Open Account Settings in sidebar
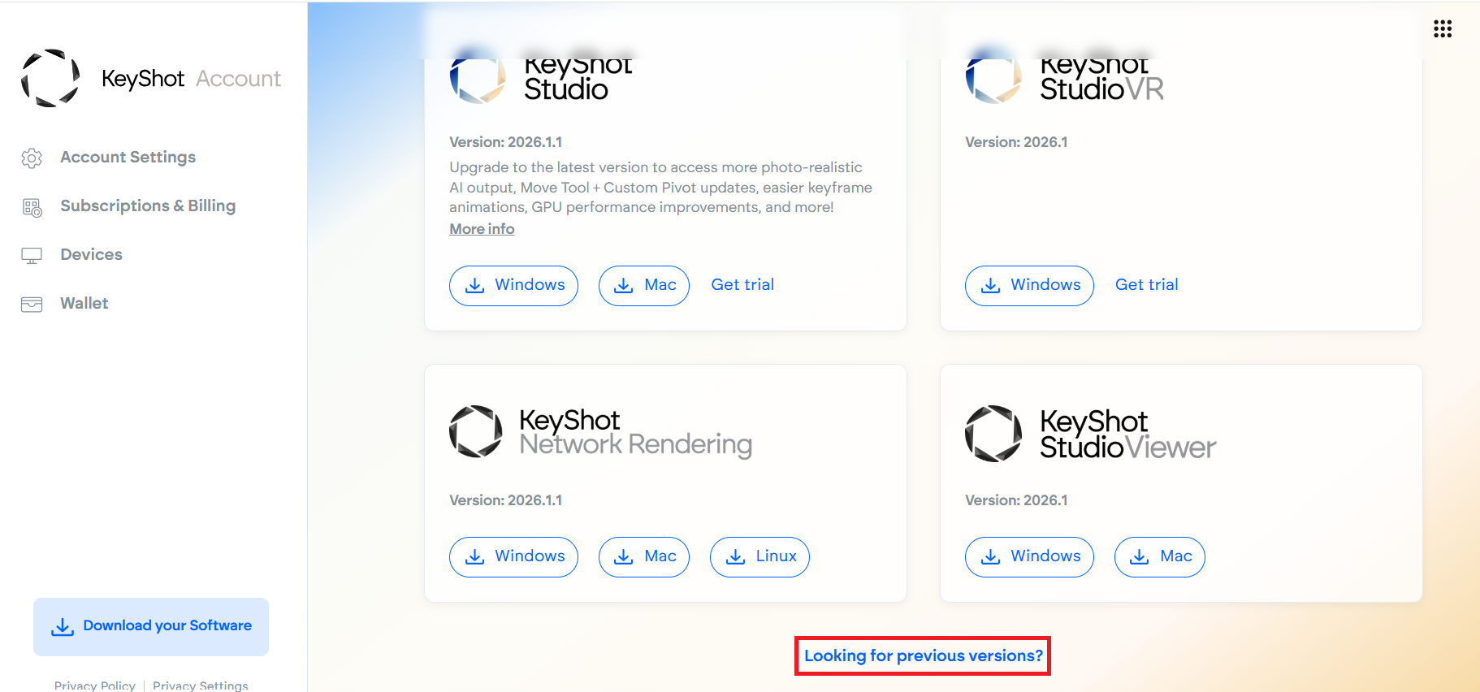This screenshot has height=692, width=1480. pyautogui.click(x=128, y=157)
